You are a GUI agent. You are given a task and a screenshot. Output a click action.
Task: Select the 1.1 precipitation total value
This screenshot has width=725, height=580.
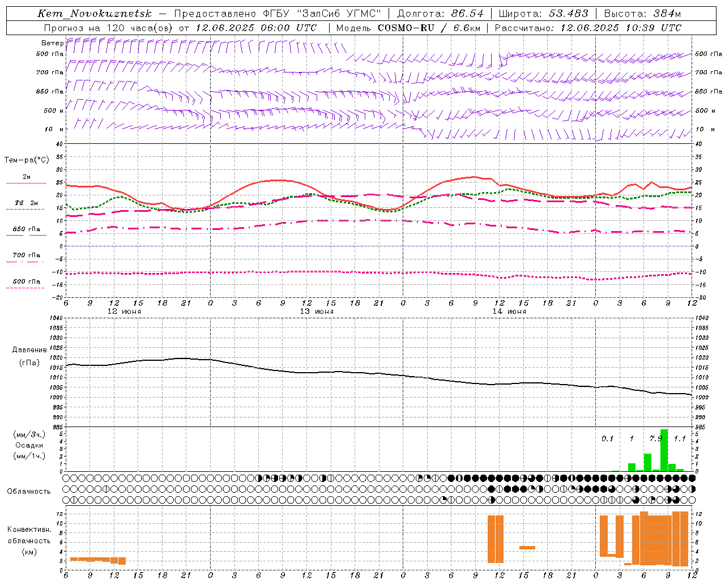(x=680, y=438)
